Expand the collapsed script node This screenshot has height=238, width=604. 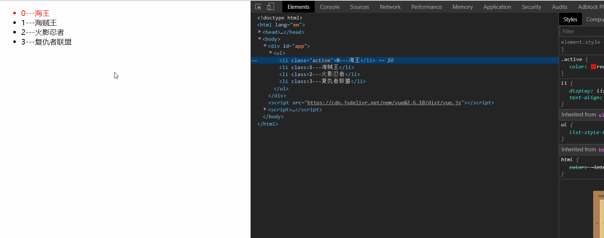(265, 109)
